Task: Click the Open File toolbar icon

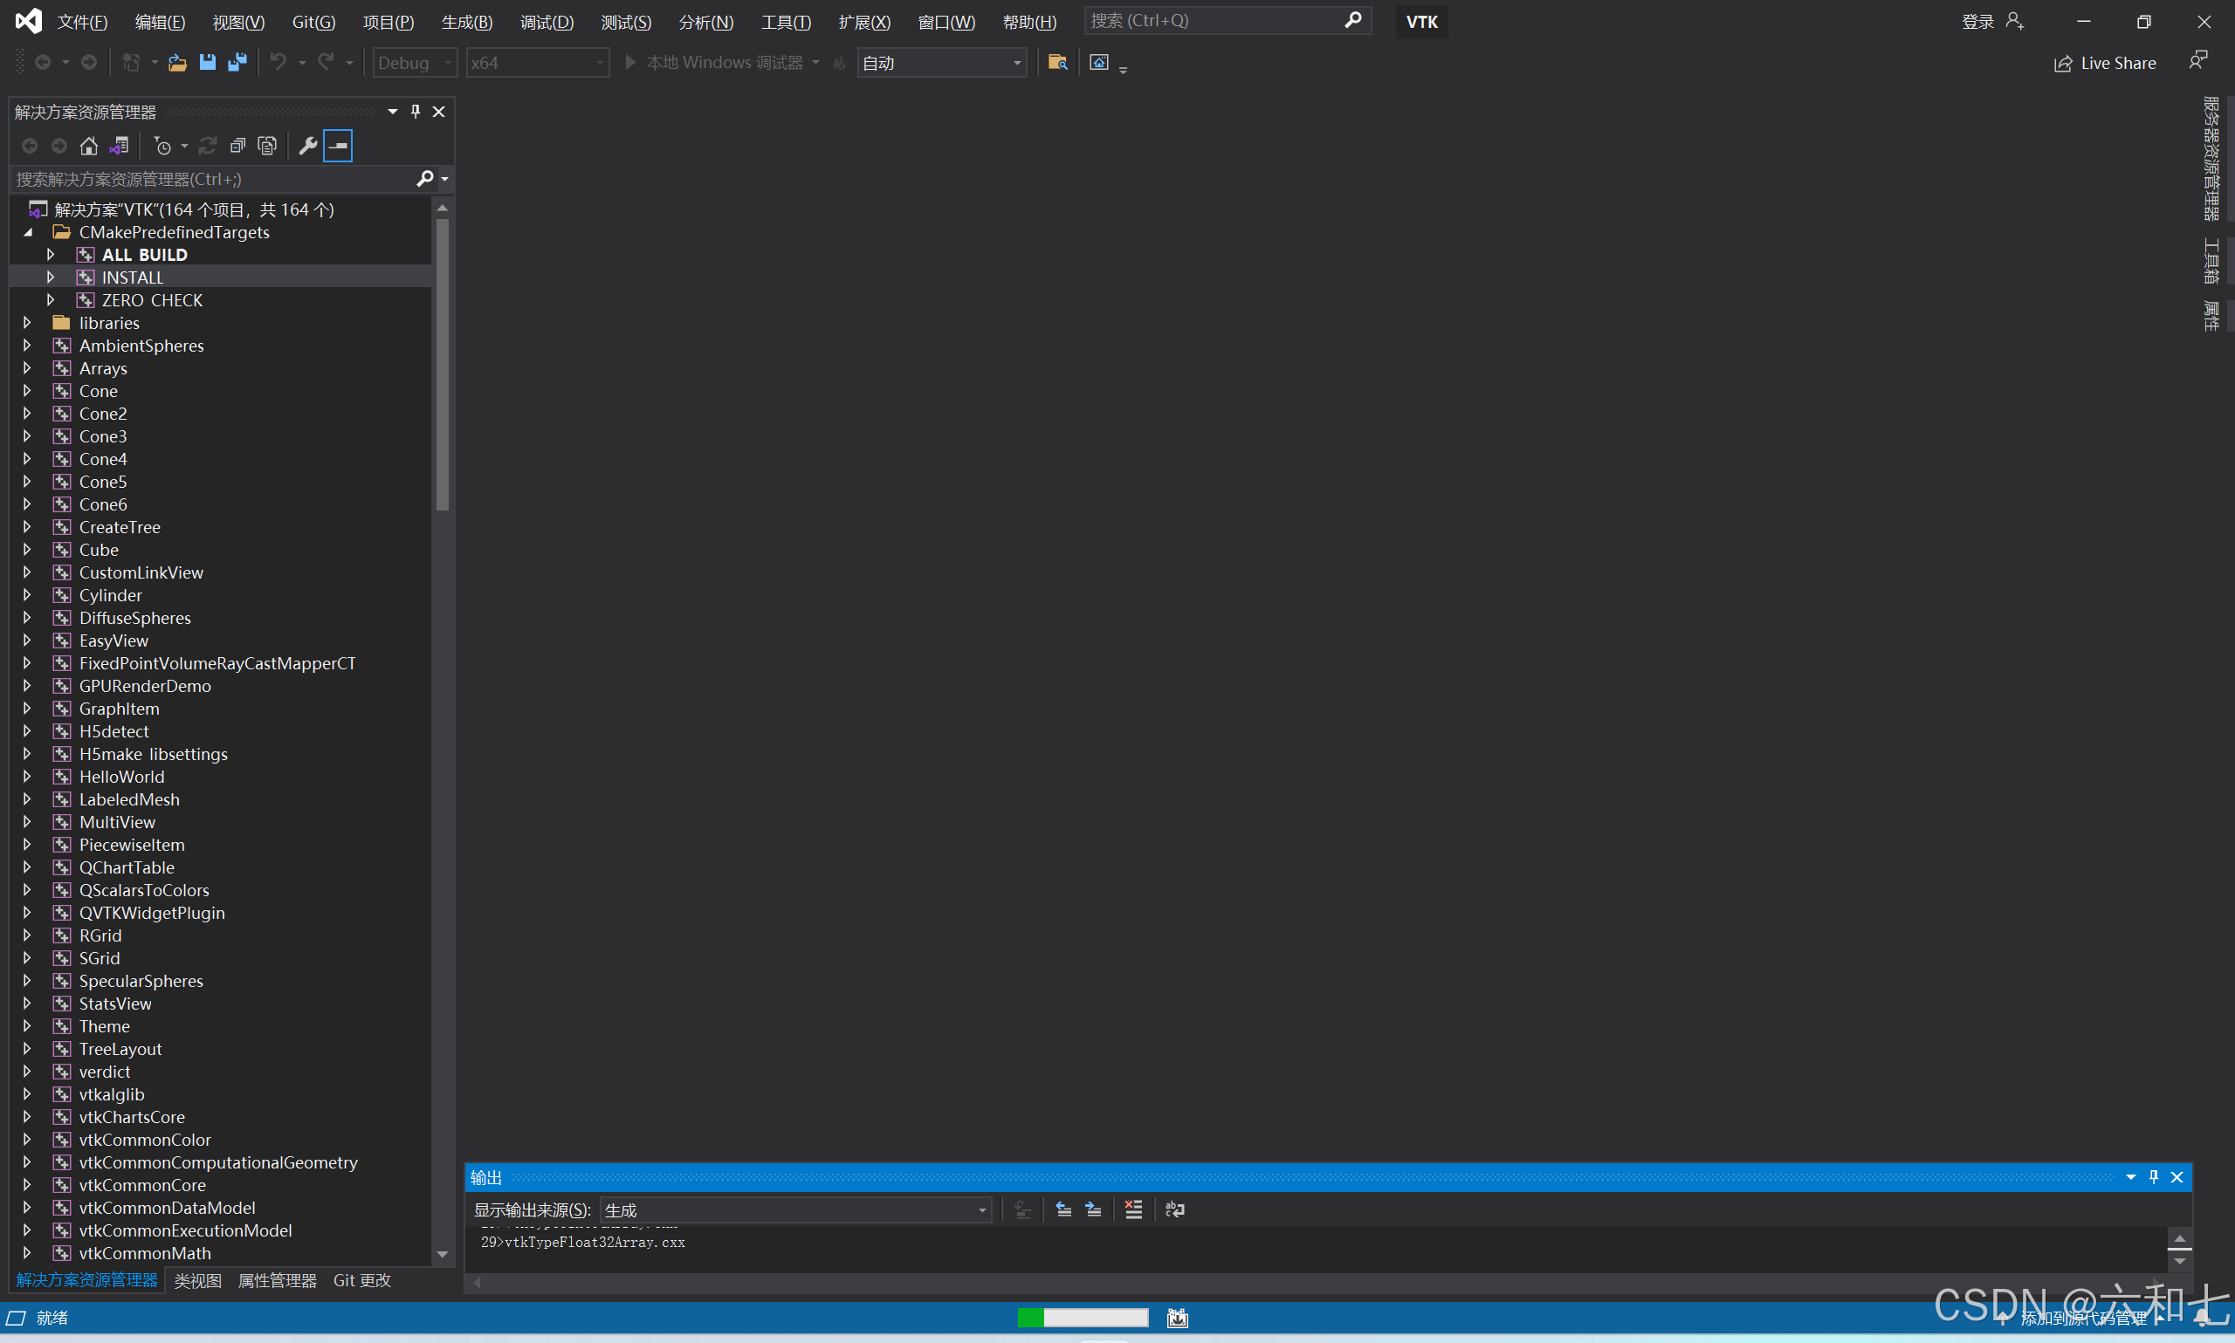Action: pyautogui.click(x=177, y=63)
